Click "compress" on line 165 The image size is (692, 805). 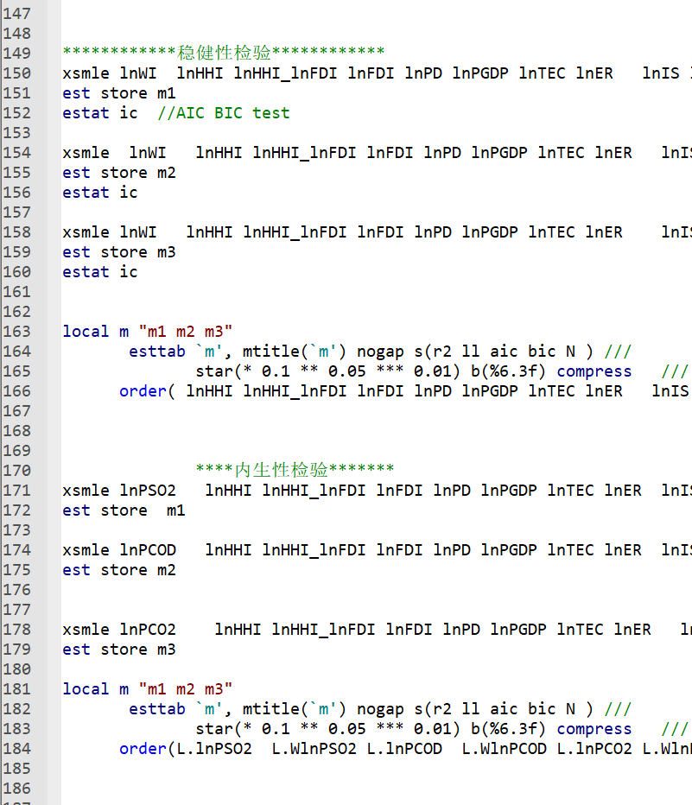[594, 371]
